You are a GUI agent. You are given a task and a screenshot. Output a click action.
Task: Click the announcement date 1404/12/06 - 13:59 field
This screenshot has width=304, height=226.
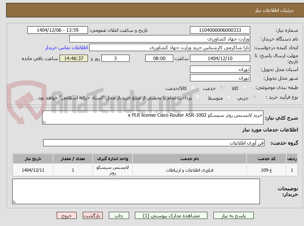tap(58, 30)
